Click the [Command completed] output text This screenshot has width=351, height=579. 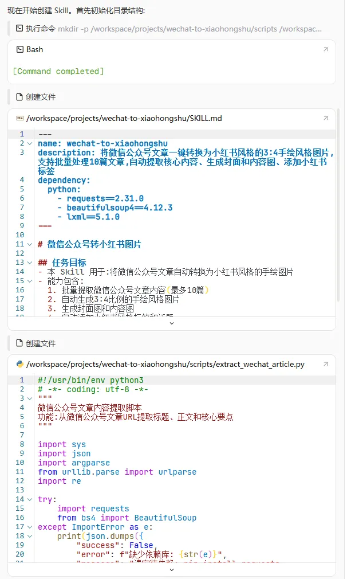point(58,71)
